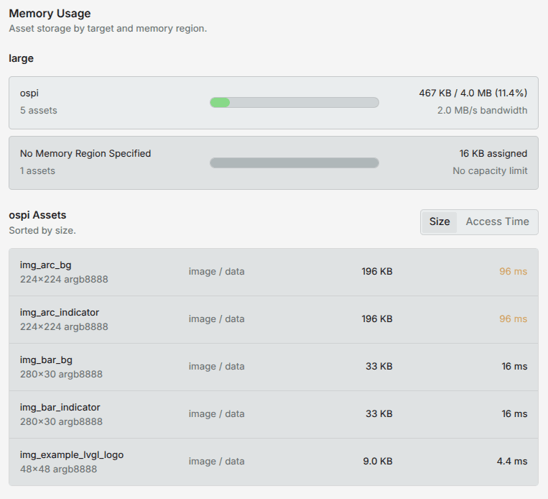Click the 4.4 ms access time value
Image resolution: width=548 pixels, height=499 pixels.
click(x=512, y=462)
